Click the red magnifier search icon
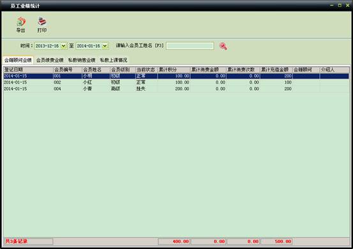This screenshot has height=249, width=353. point(223,46)
